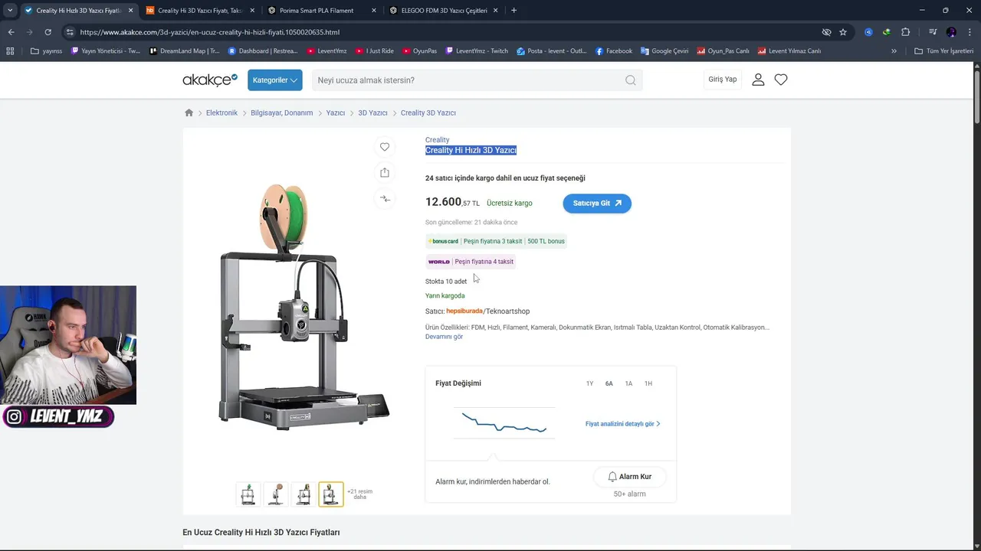This screenshot has width=981, height=551.
Task: Open the Levent Yılmaz Canlı bookmark
Action: tap(789, 51)
